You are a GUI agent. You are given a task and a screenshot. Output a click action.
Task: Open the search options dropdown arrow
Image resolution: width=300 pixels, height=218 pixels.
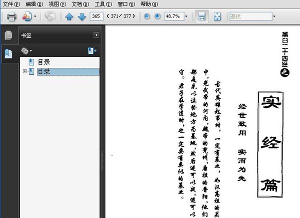(274, 16)
